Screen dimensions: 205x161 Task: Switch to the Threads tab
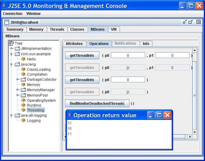click(x=57, y=29)
